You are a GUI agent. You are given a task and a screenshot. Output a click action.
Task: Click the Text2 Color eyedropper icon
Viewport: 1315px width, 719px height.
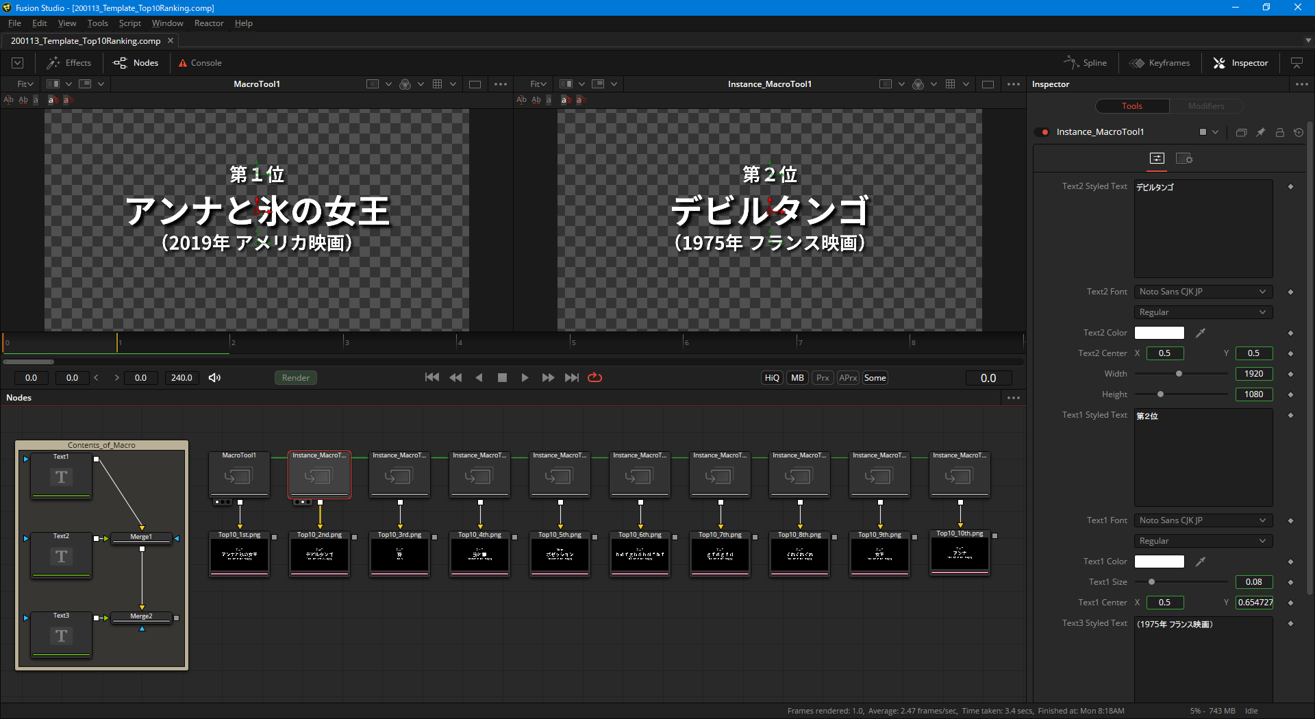(1200, 333)
